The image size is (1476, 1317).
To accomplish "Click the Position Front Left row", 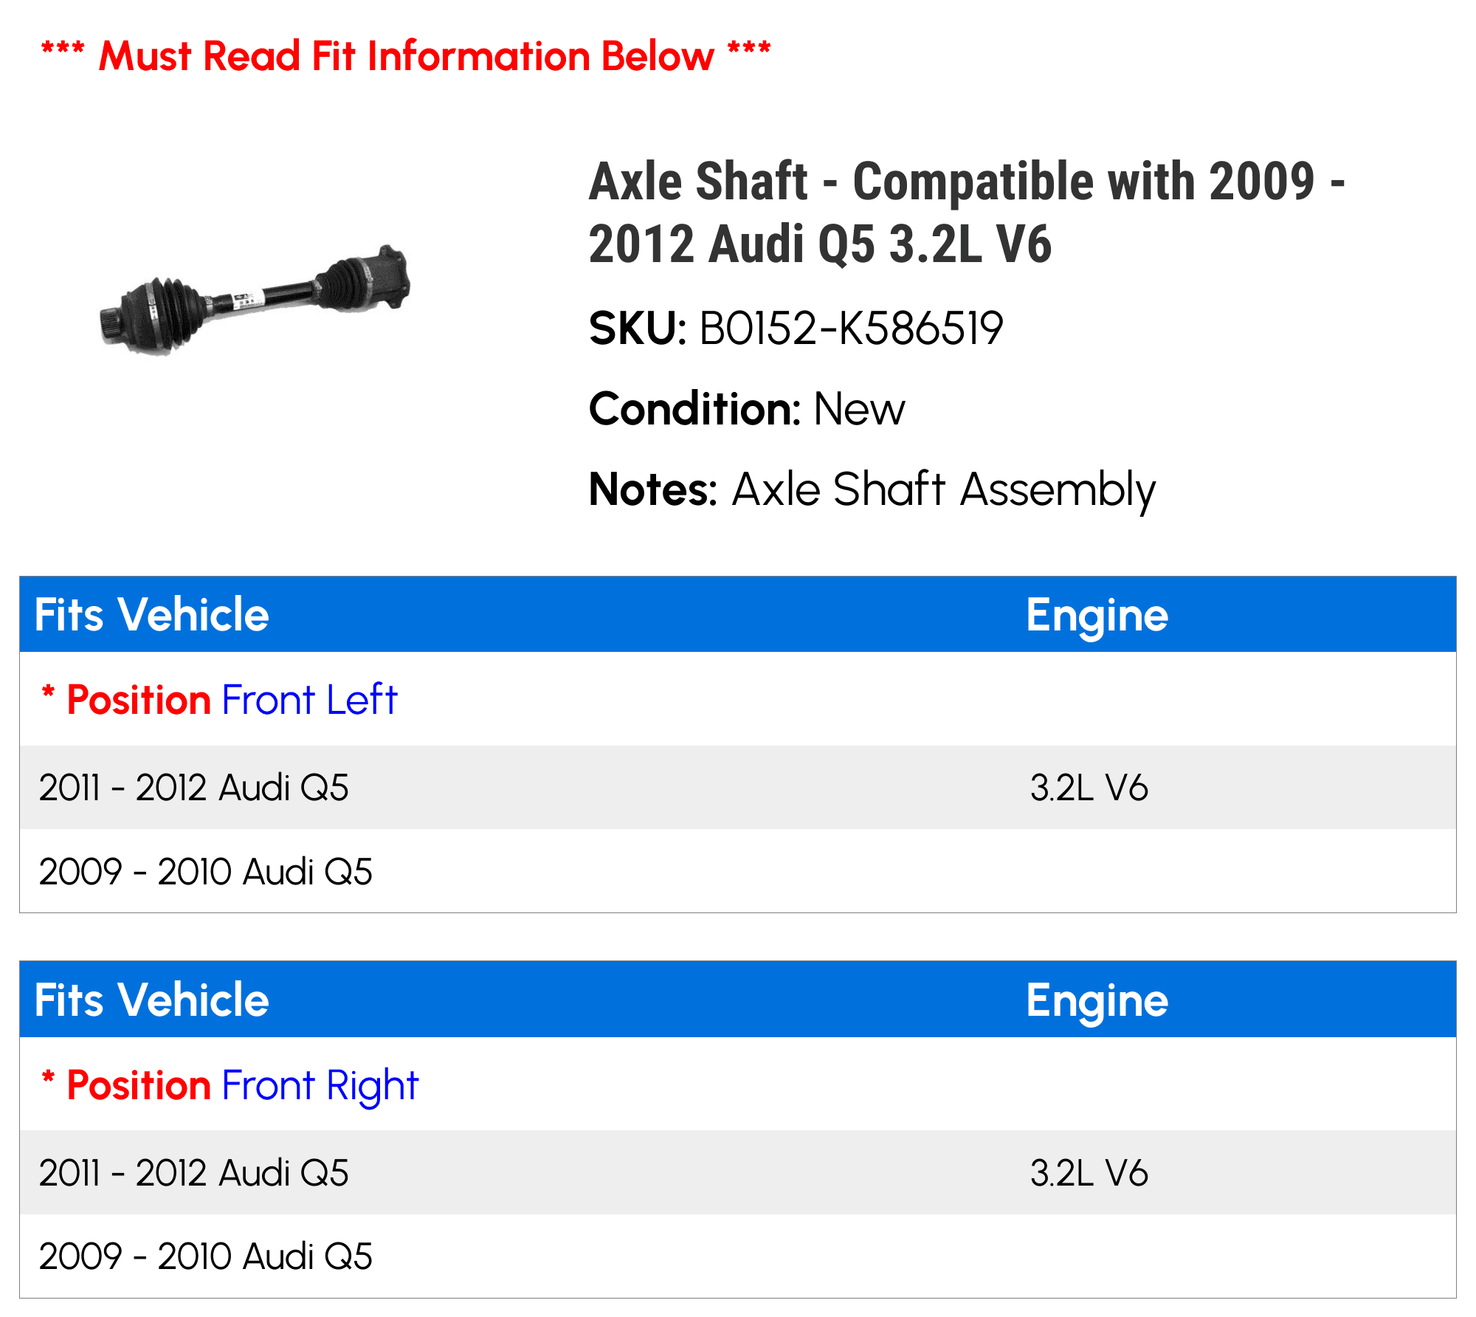I will pos(738,699).
